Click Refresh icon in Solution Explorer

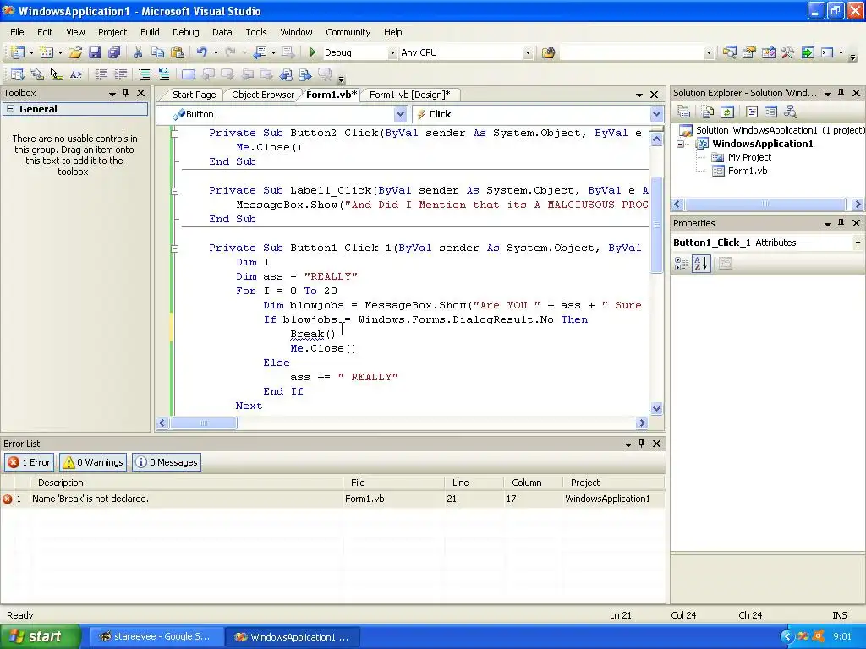tap(727, 112)
